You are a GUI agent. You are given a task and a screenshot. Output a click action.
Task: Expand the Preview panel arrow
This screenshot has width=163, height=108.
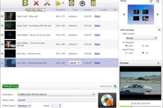click(158, 63)
